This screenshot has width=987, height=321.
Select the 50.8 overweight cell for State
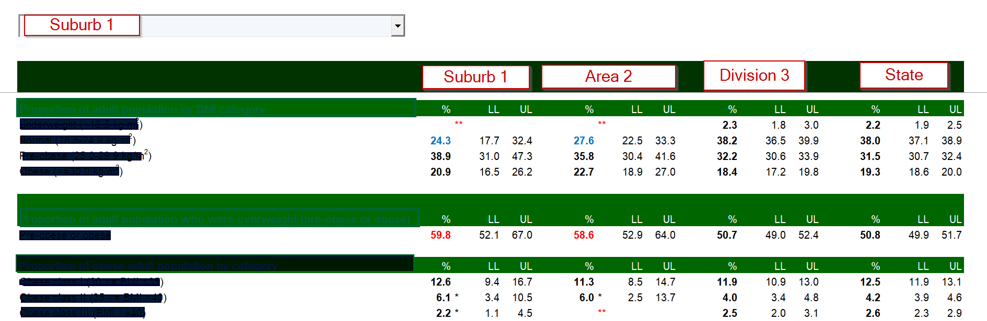870,235
